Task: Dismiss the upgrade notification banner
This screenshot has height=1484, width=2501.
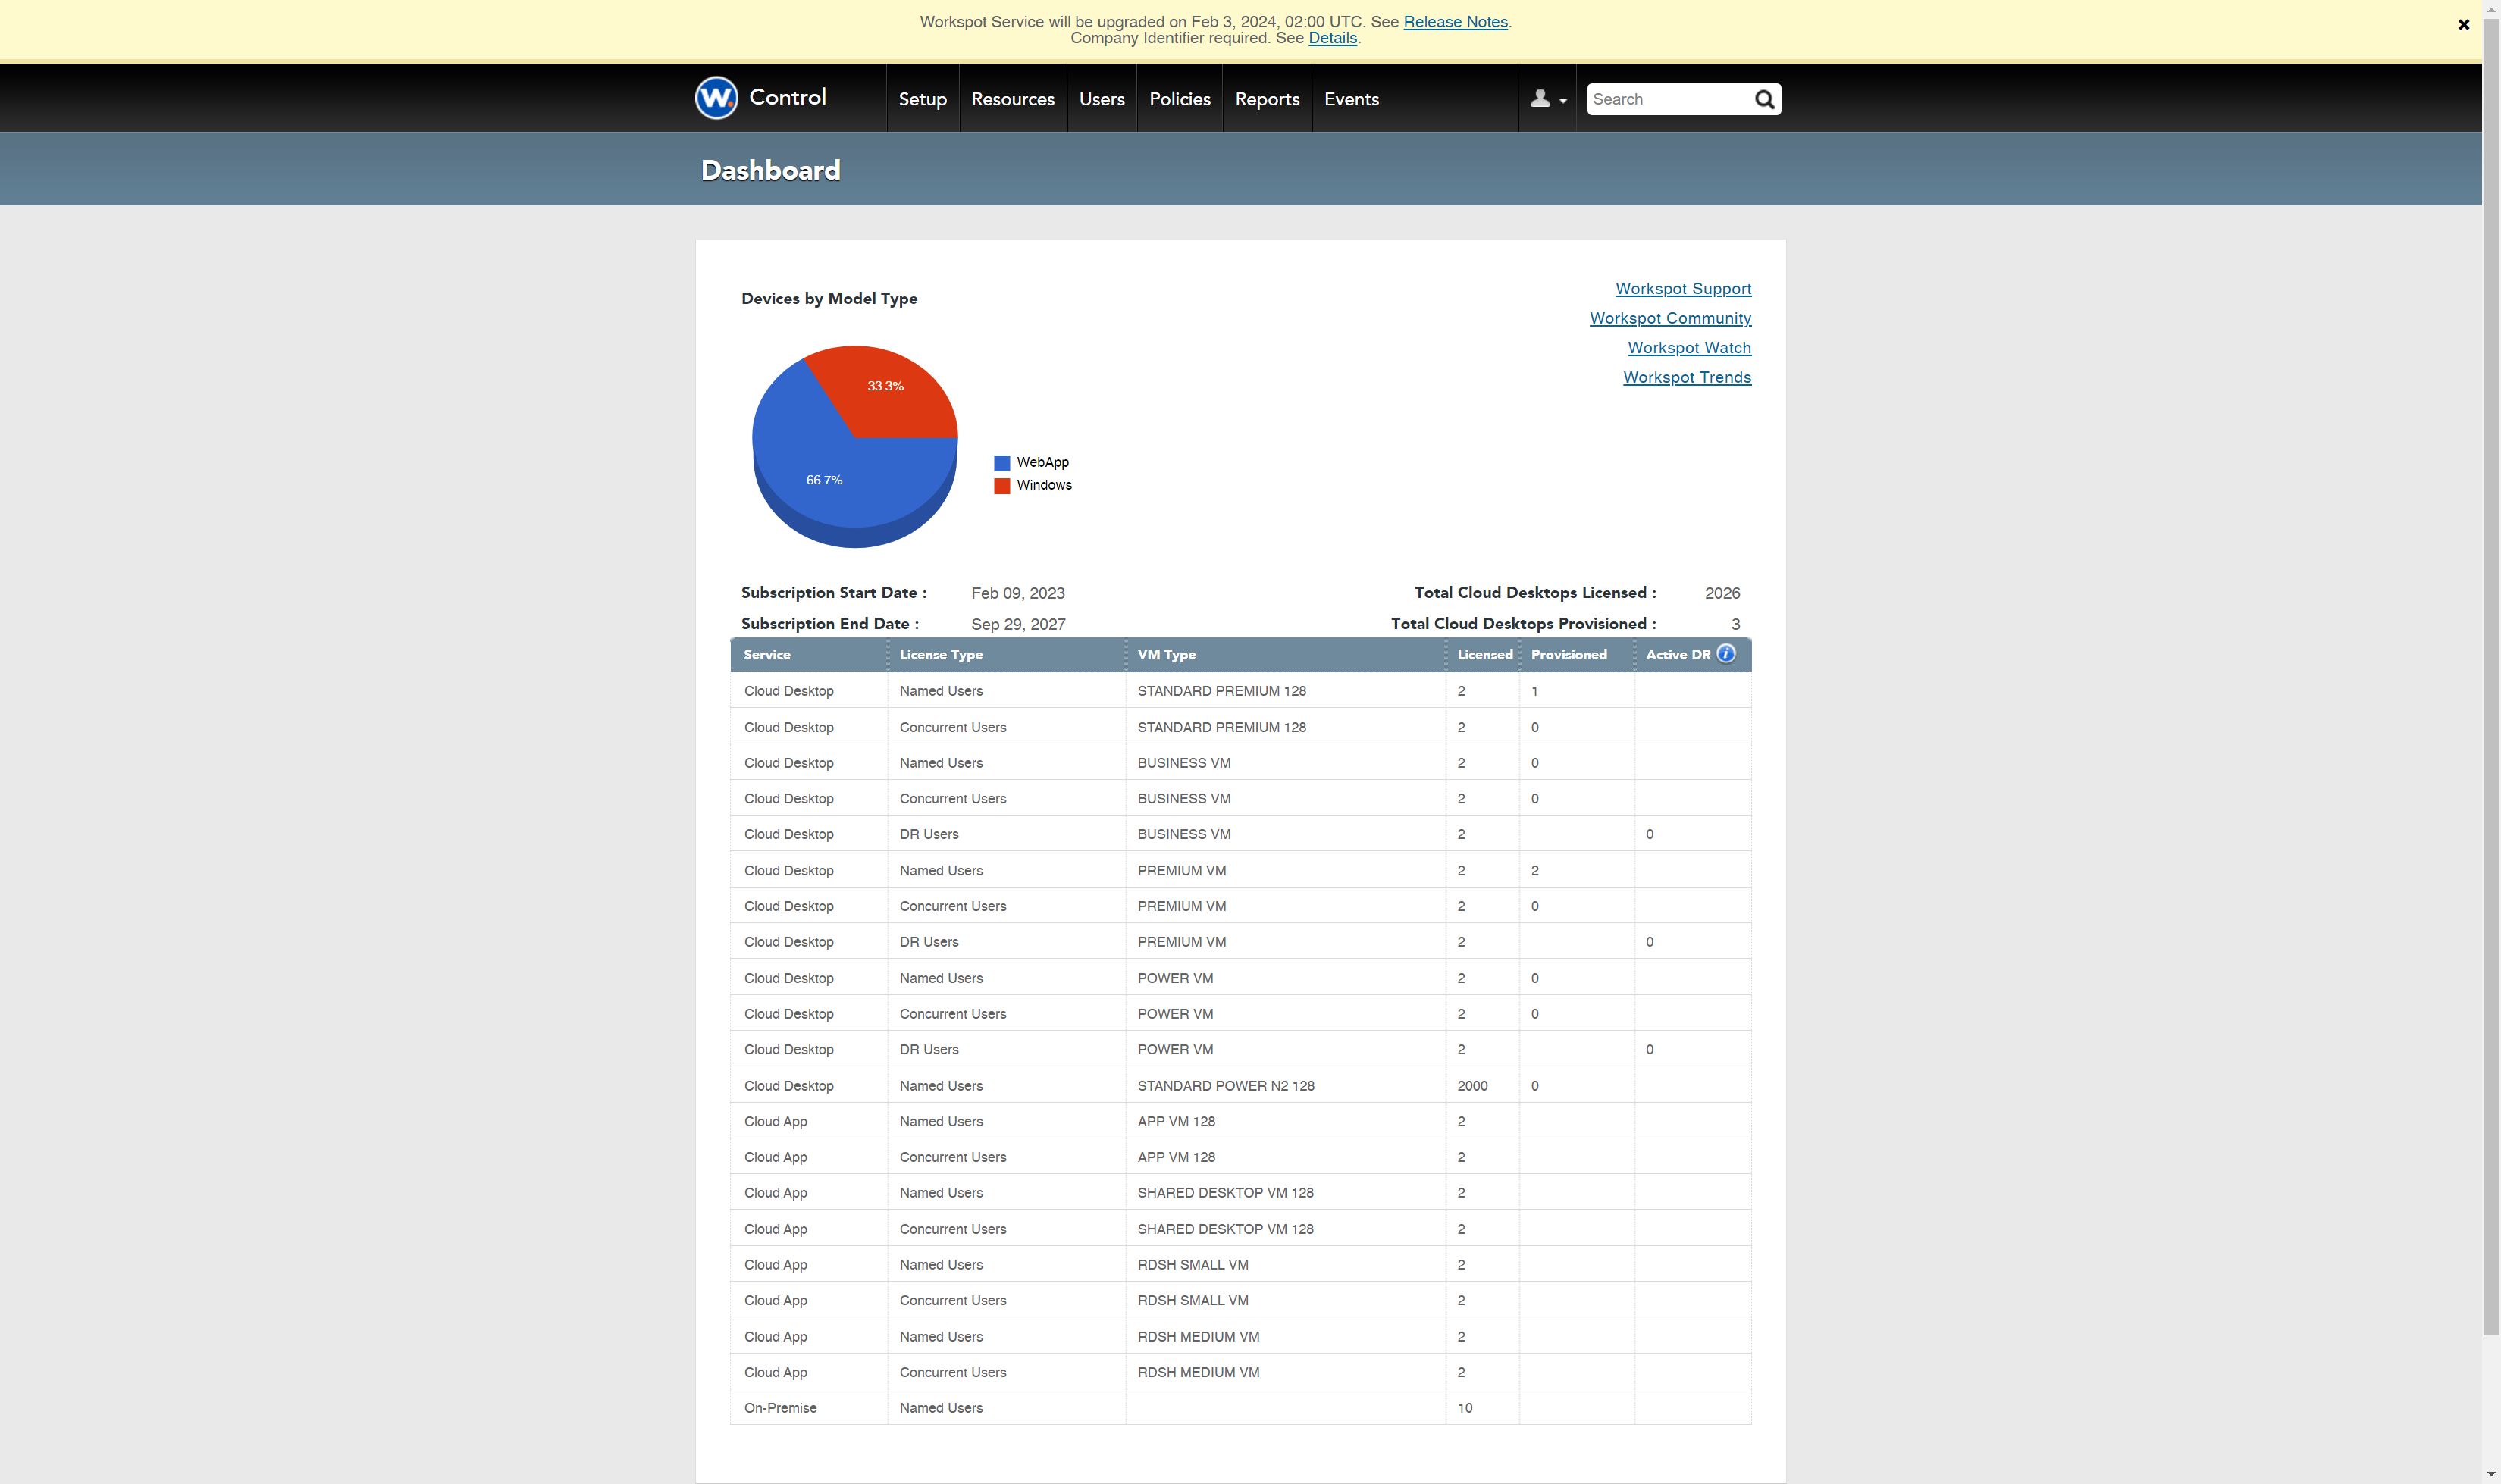Action: click(x=2463, y=24)
